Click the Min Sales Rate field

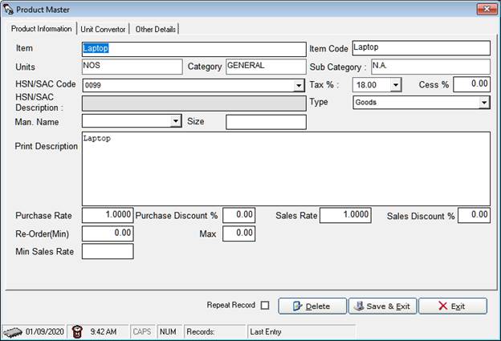point(108,251)
